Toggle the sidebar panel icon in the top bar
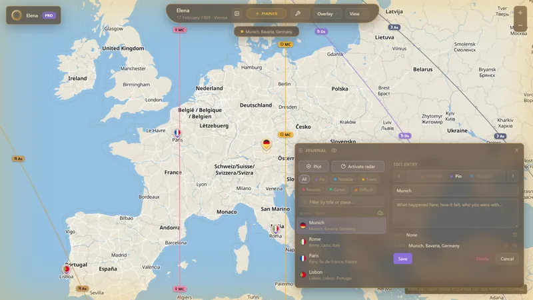Screen dimensions: 533x300 click(237, 13)
